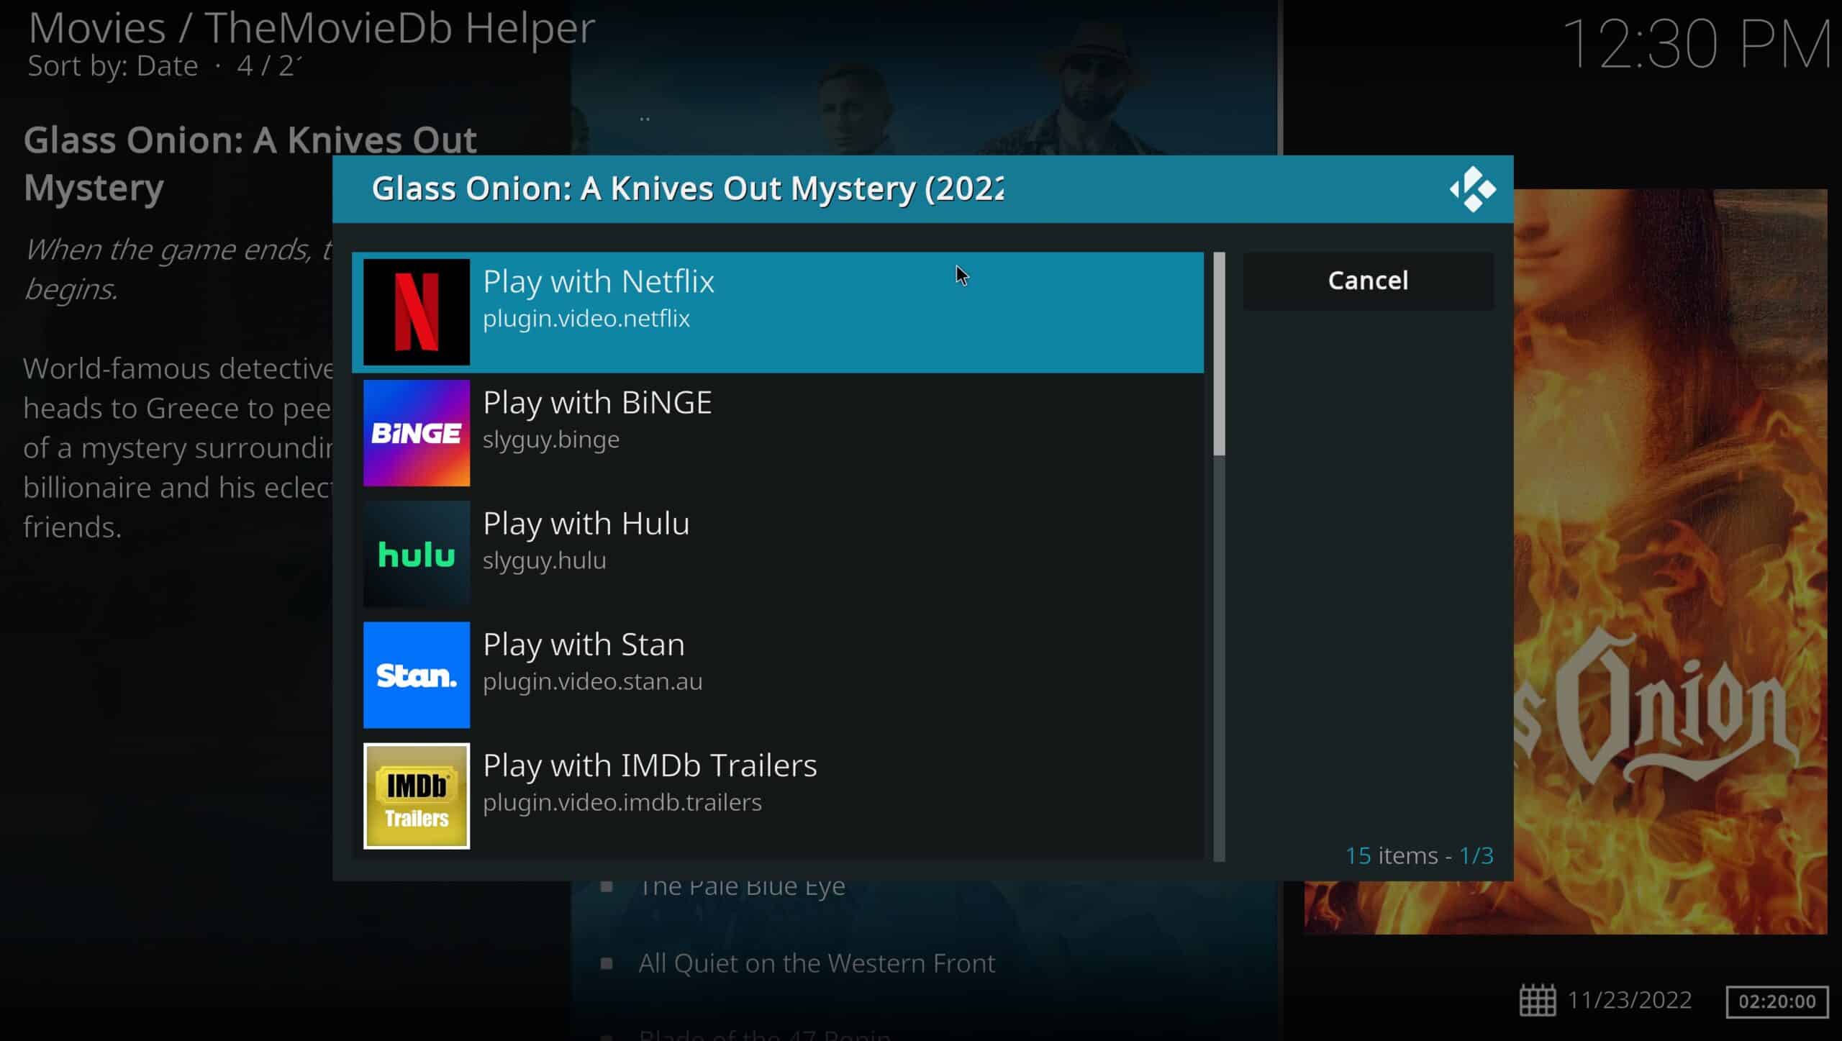Screen dimensions: 1842x1041
Task: Click the calendar icon beside release date
Action: coord(1537,1000)
